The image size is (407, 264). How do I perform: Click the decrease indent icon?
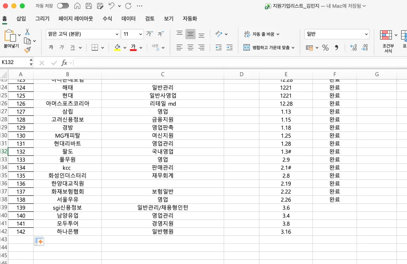pos(219,47)
